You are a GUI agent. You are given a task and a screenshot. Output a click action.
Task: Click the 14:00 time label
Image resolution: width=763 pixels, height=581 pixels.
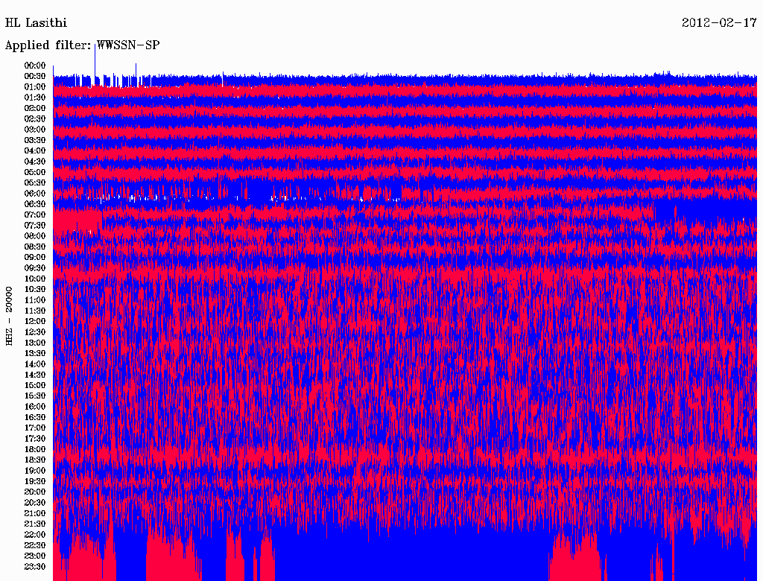(x=35, y=364)
